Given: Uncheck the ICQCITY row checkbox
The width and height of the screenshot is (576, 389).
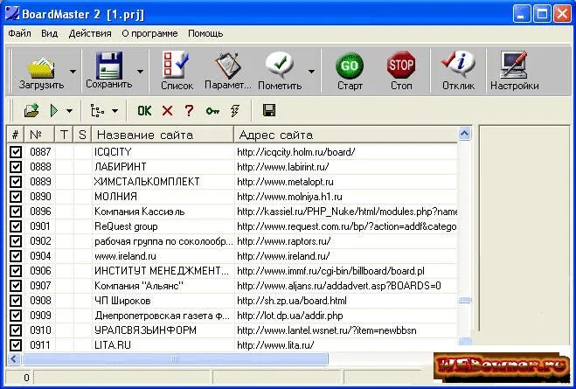Looking at the screenshot, I should click(16, 152).
